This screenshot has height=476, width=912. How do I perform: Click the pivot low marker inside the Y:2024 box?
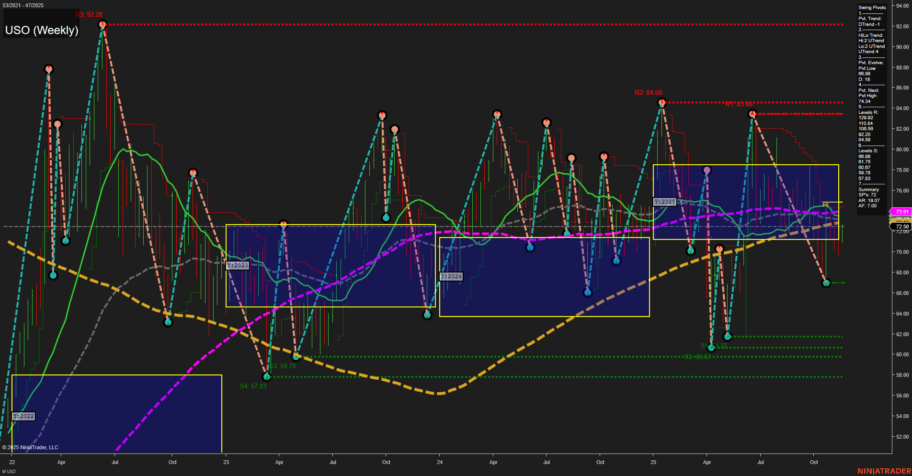click(587, 291)
